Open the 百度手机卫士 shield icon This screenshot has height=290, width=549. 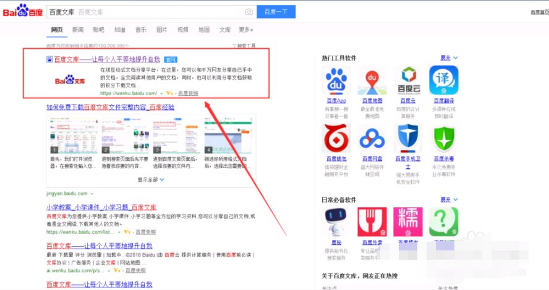pos(408,139)
